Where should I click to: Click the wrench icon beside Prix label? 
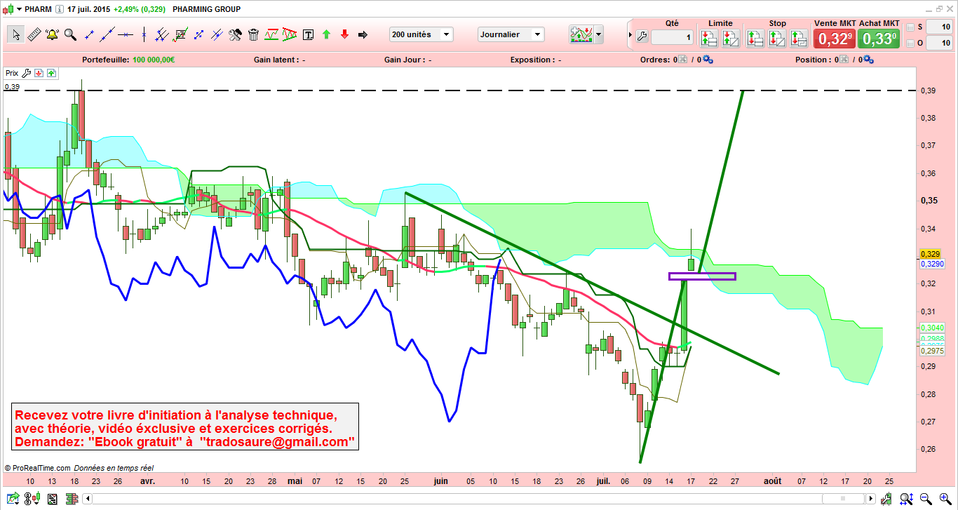click(27, 73)
